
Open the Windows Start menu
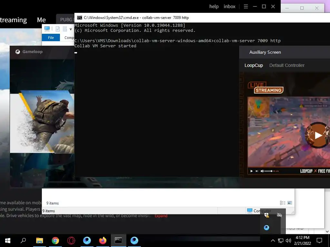click(x=8, y=241)
